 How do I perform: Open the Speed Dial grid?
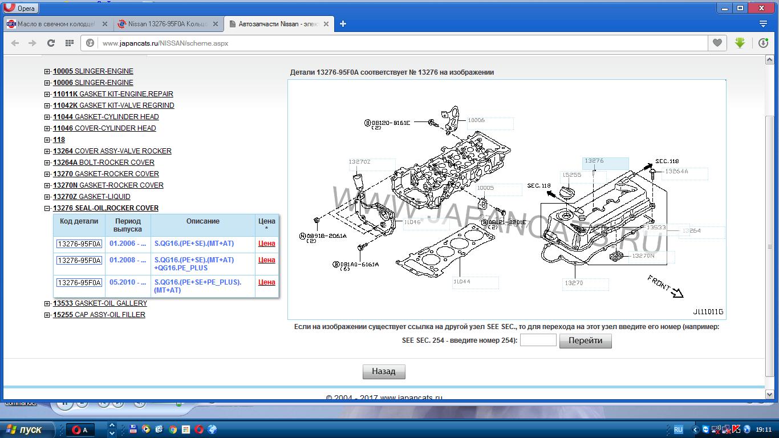70,43
